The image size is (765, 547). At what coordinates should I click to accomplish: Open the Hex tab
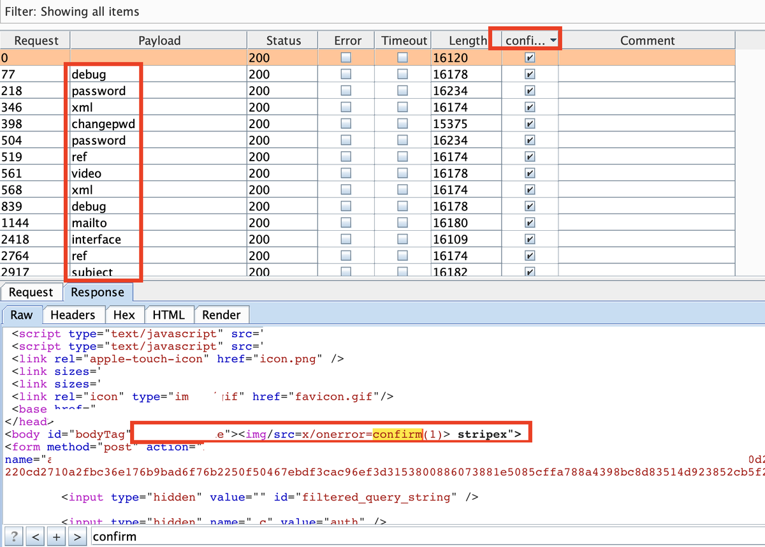[x=124, y=314]
